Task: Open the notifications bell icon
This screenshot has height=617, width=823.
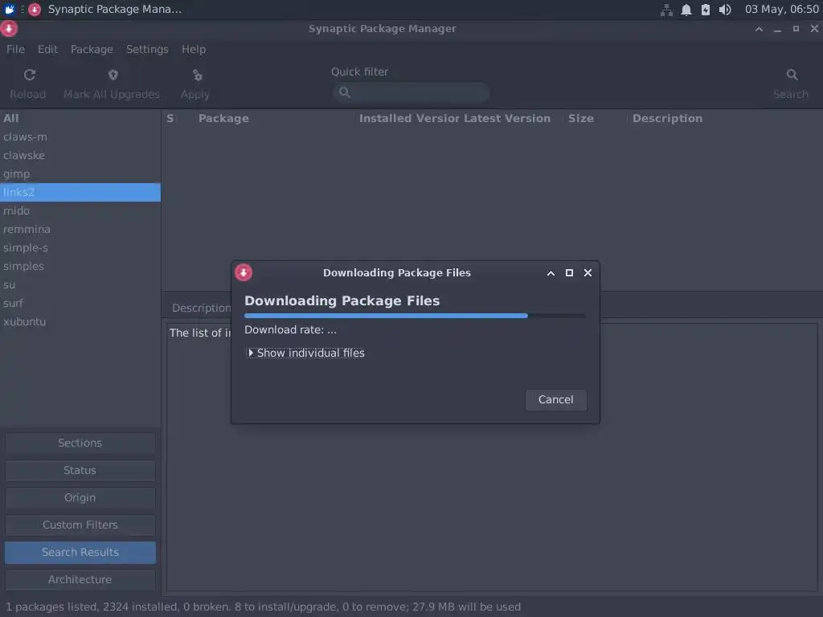Action: click(x=686, y=10)
